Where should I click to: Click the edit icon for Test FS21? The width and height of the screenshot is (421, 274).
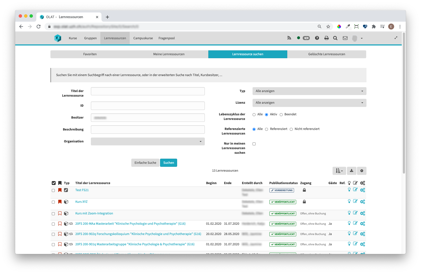click(x=355, y=190)
